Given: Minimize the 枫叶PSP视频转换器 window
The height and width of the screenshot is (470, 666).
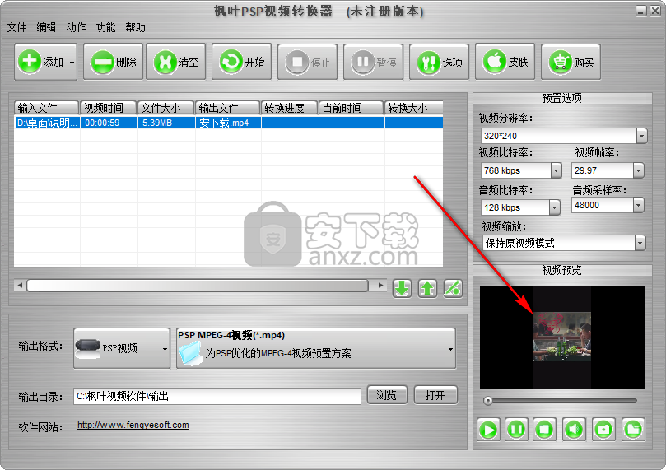Looking at the screenshot, I should [641, 11].
